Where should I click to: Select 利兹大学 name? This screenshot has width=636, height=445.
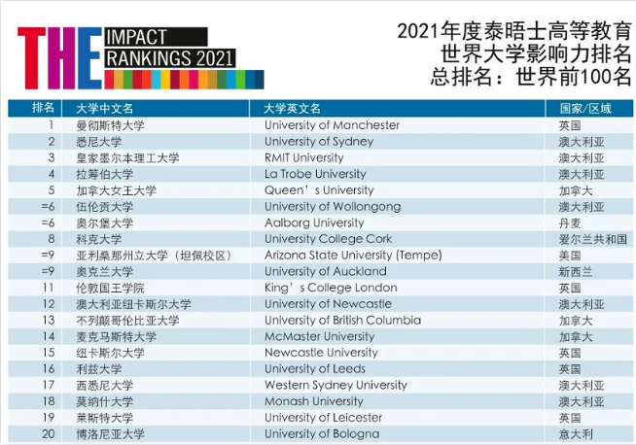tap(99, 369)
